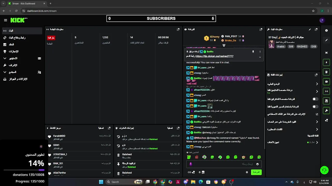
Task: Click the user avatar in top right
Action: click(322, 20)
